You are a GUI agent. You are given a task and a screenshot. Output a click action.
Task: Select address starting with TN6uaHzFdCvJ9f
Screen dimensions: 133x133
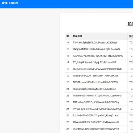coord(95,76)
